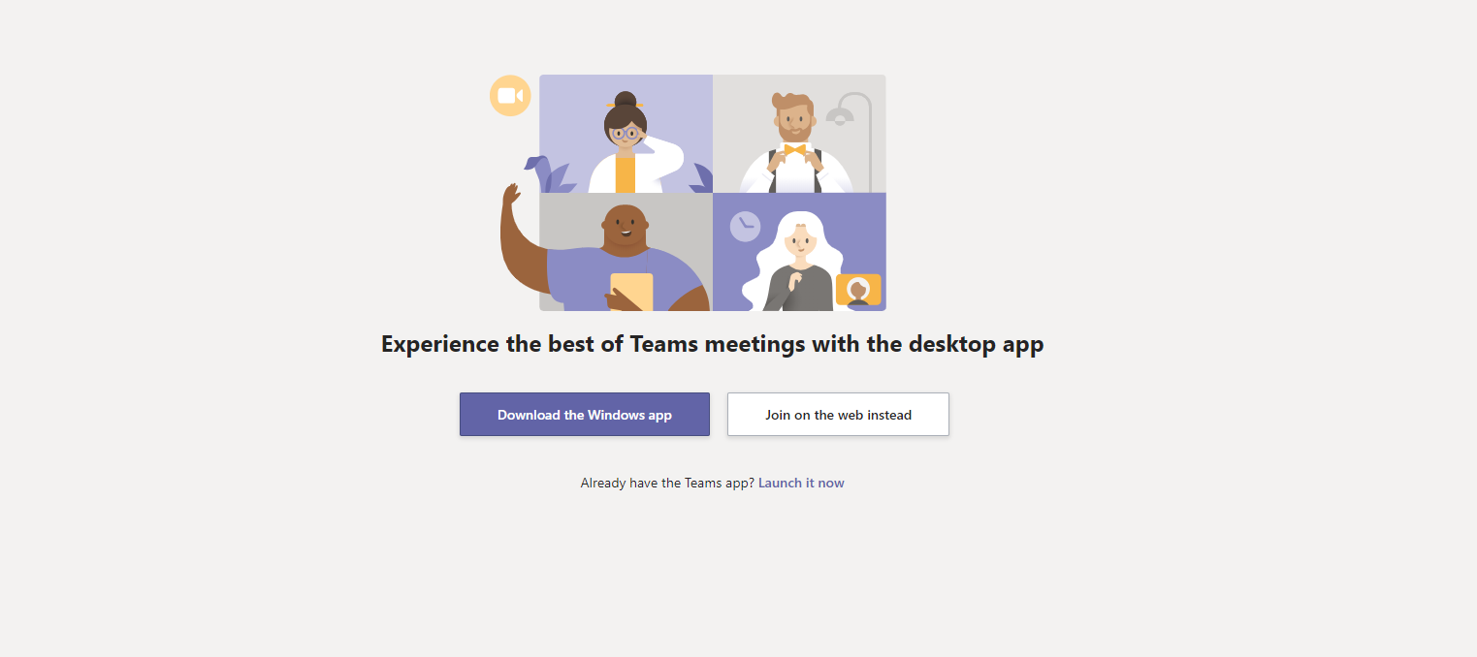Screen dimensions: 1477x657
Task: Click the bearded man's face
Action: tap(794, 119)
